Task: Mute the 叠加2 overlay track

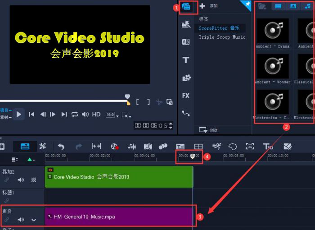Action: tap(21, 179)
